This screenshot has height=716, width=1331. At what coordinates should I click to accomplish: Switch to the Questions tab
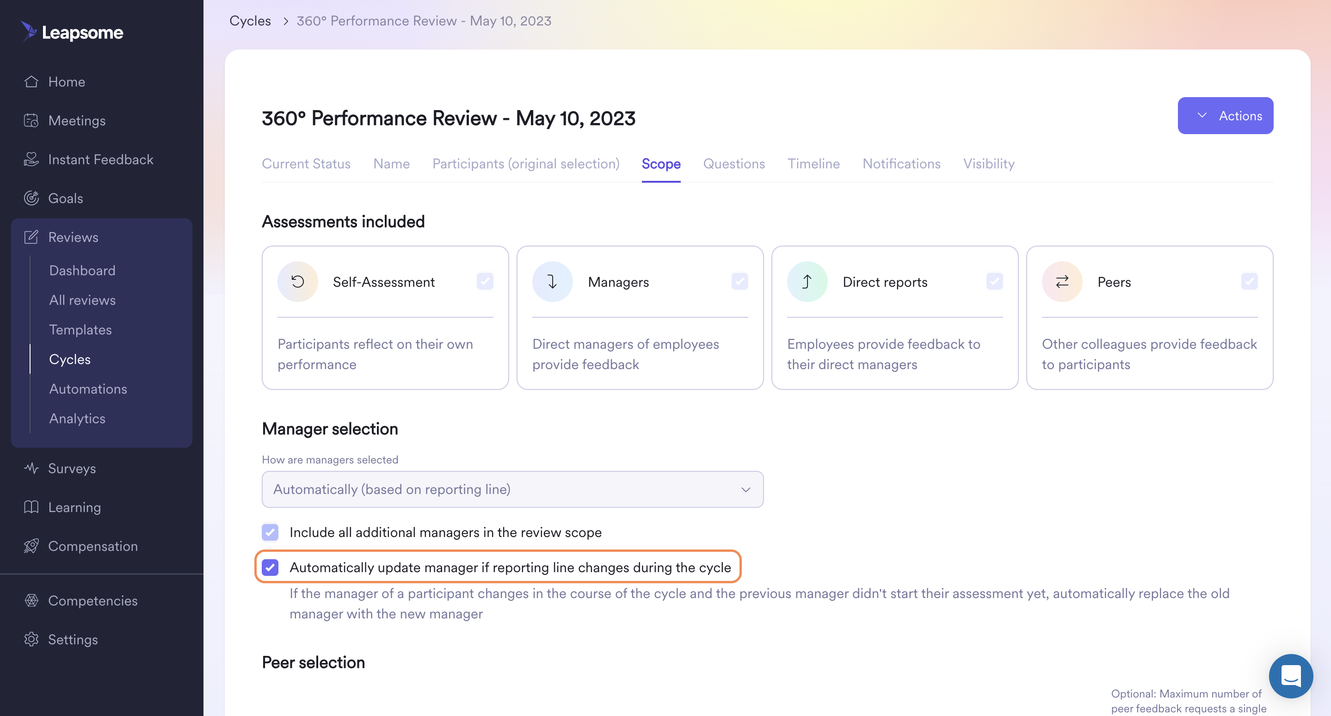733,164
